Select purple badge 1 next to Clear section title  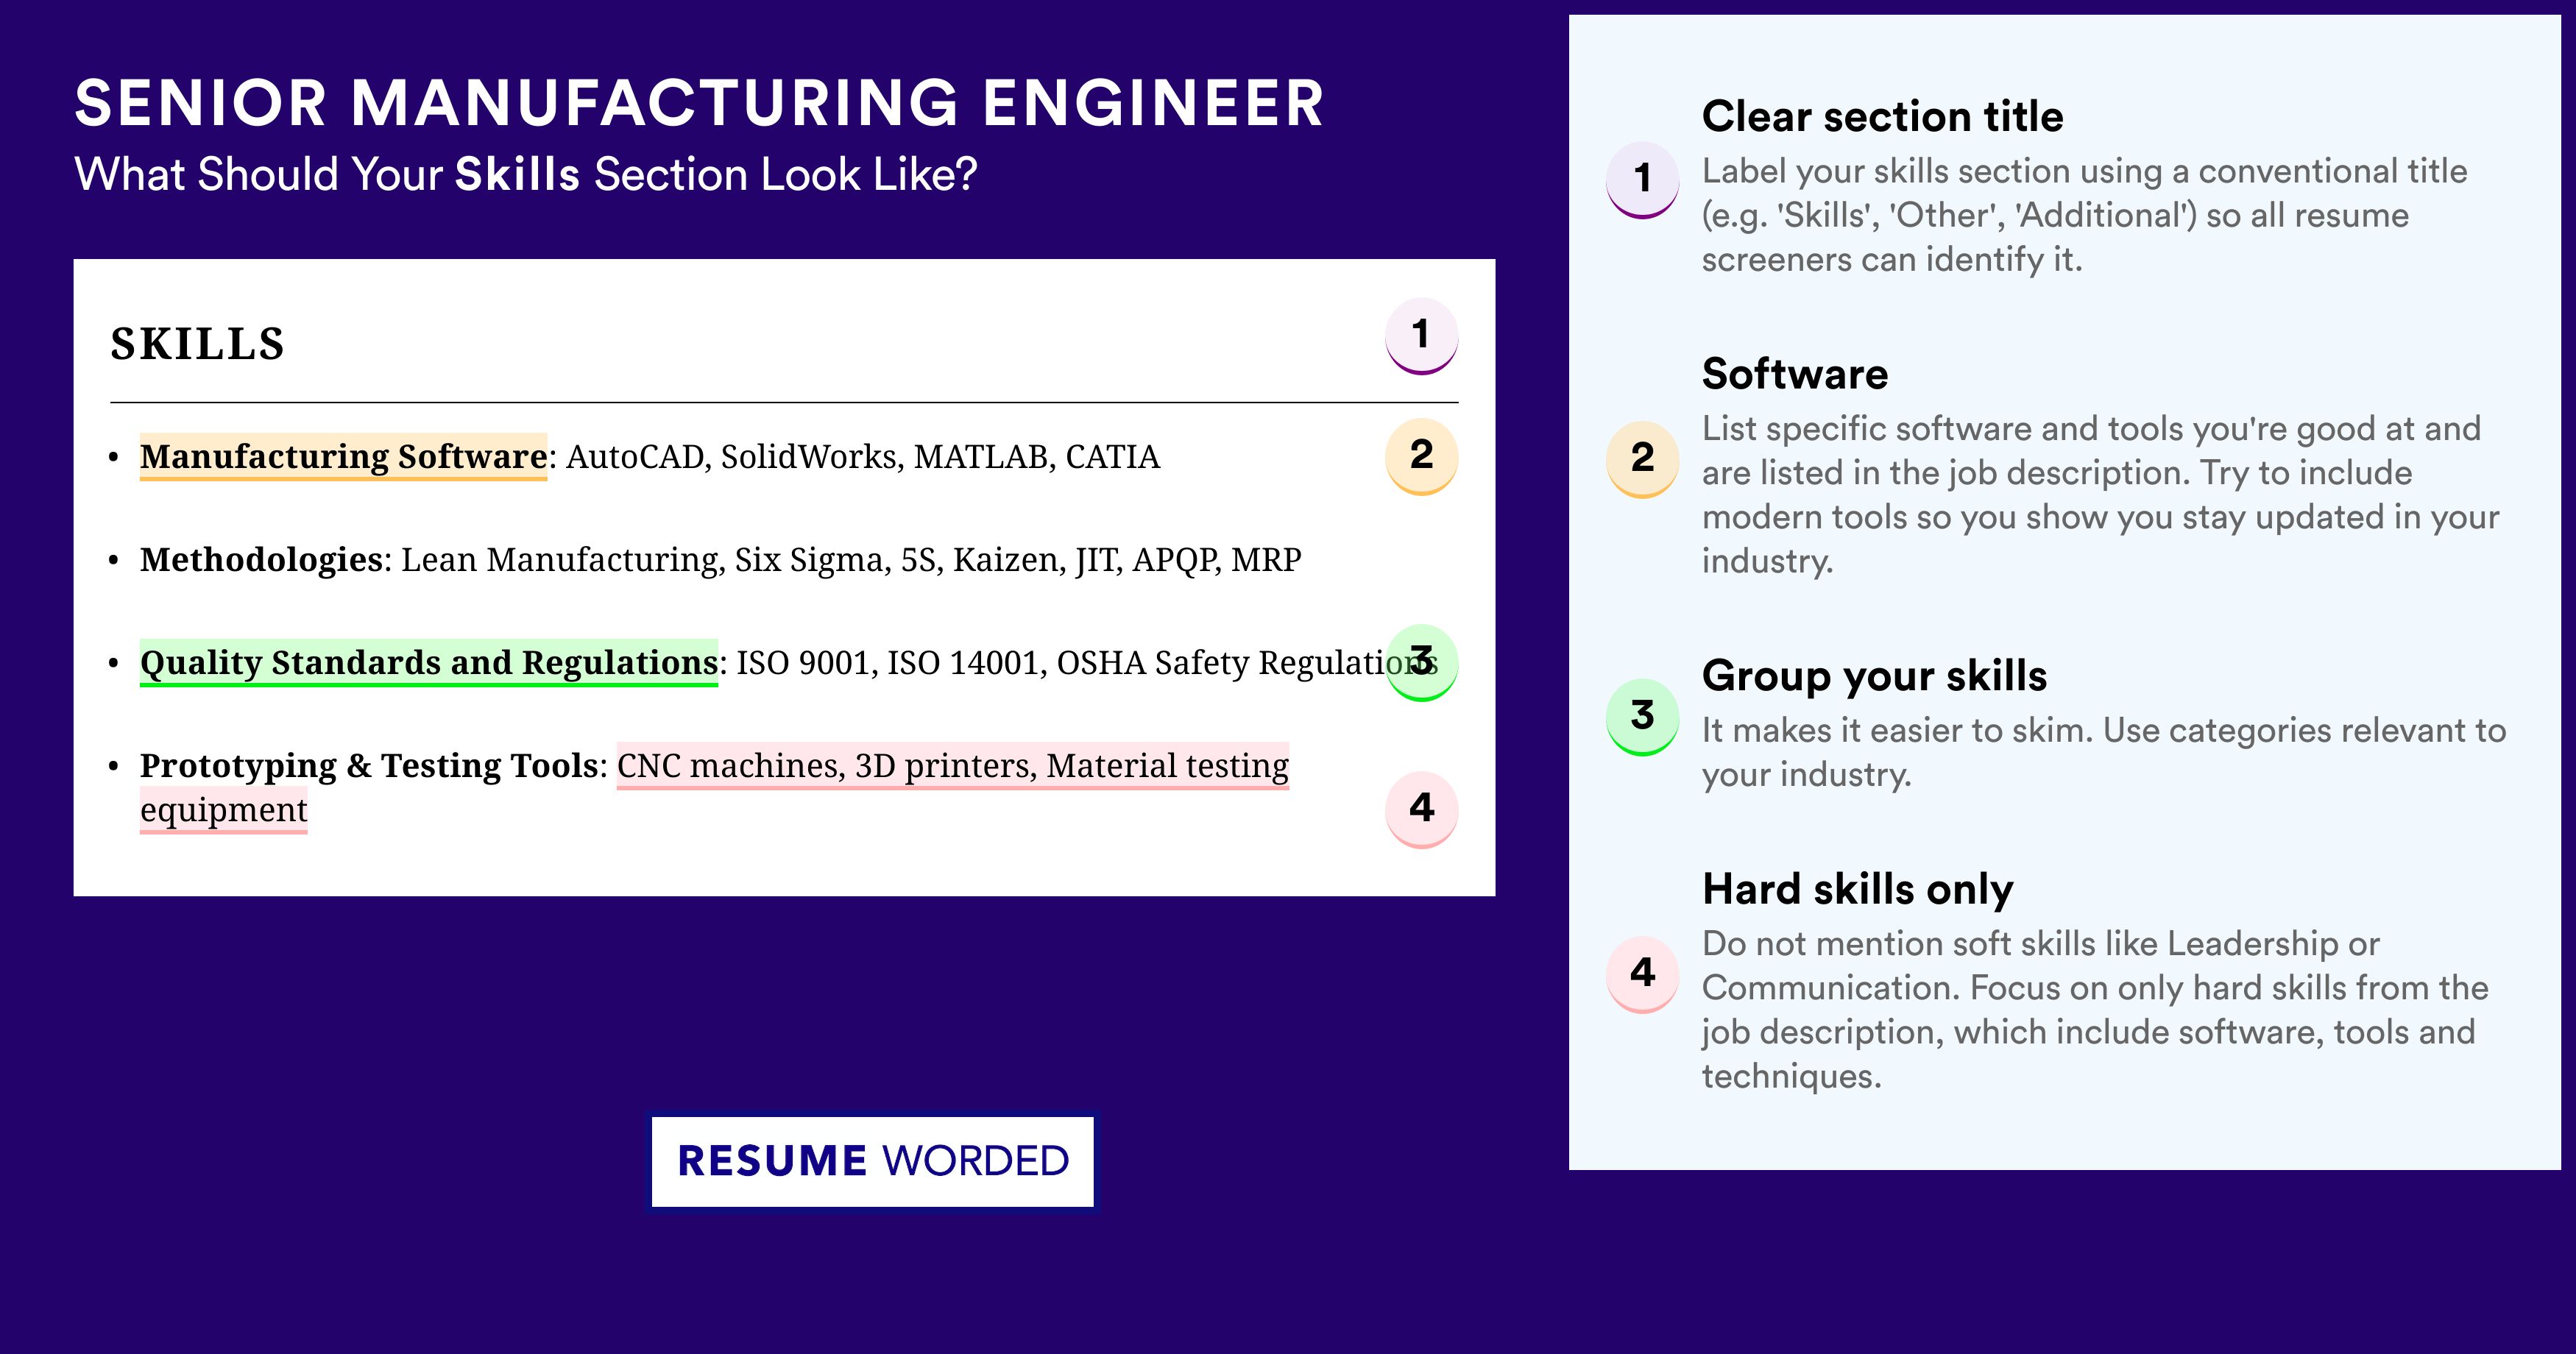[x=1642, y=180]
